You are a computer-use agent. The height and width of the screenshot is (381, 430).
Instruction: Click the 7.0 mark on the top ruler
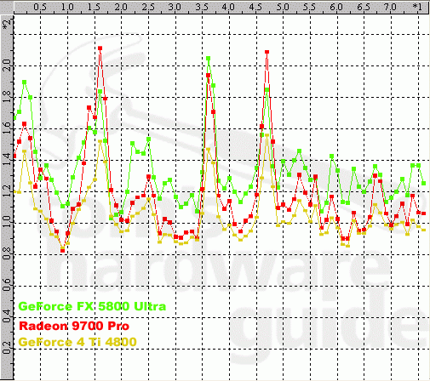click(x=390, y=7)
